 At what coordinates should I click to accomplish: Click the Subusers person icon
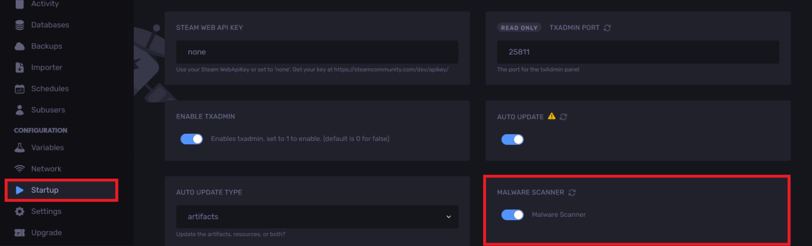click(x=20, y=110)
